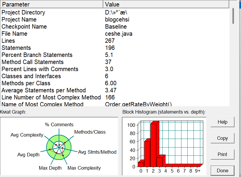Select the Lines row label

(x=8, y=41)
